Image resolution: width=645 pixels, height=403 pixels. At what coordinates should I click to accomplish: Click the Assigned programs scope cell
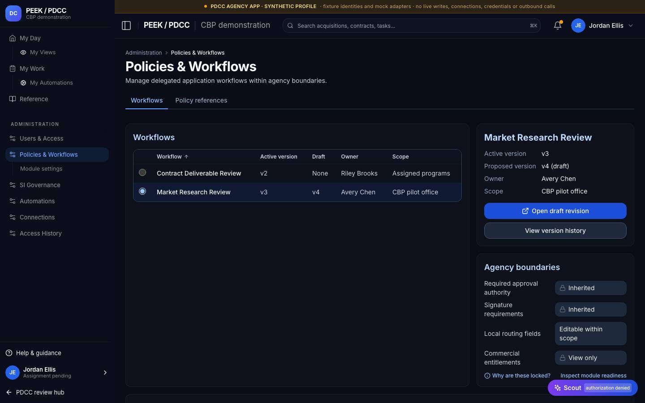click(x=421, y=173)
